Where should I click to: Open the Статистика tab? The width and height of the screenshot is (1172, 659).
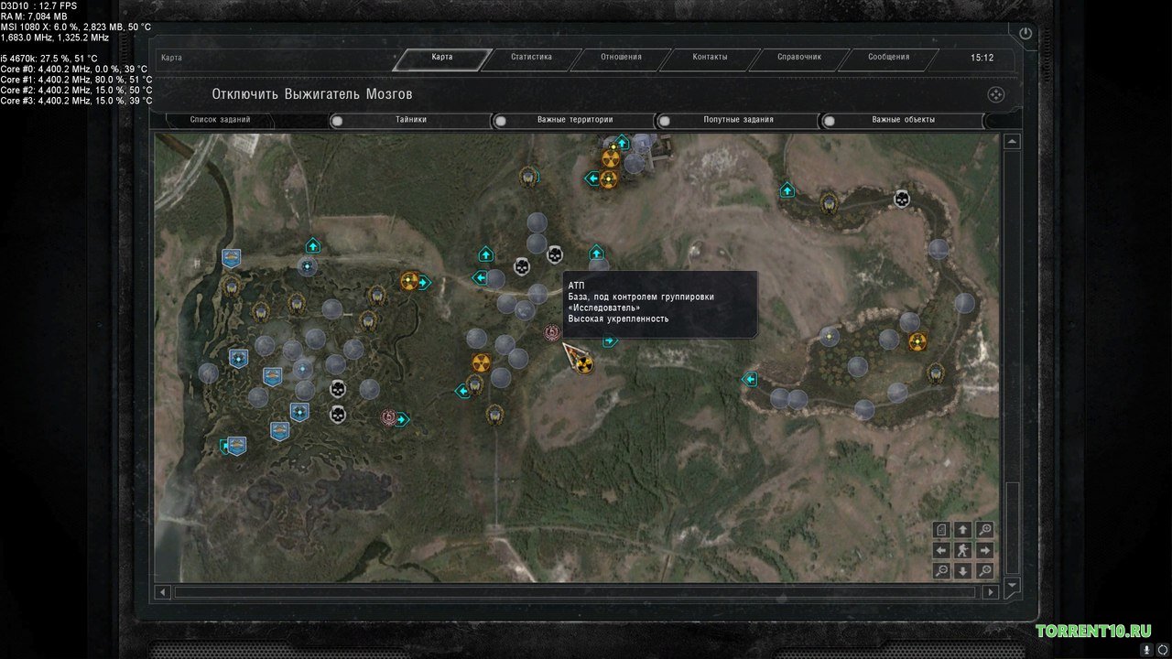(x=531, y=58)
